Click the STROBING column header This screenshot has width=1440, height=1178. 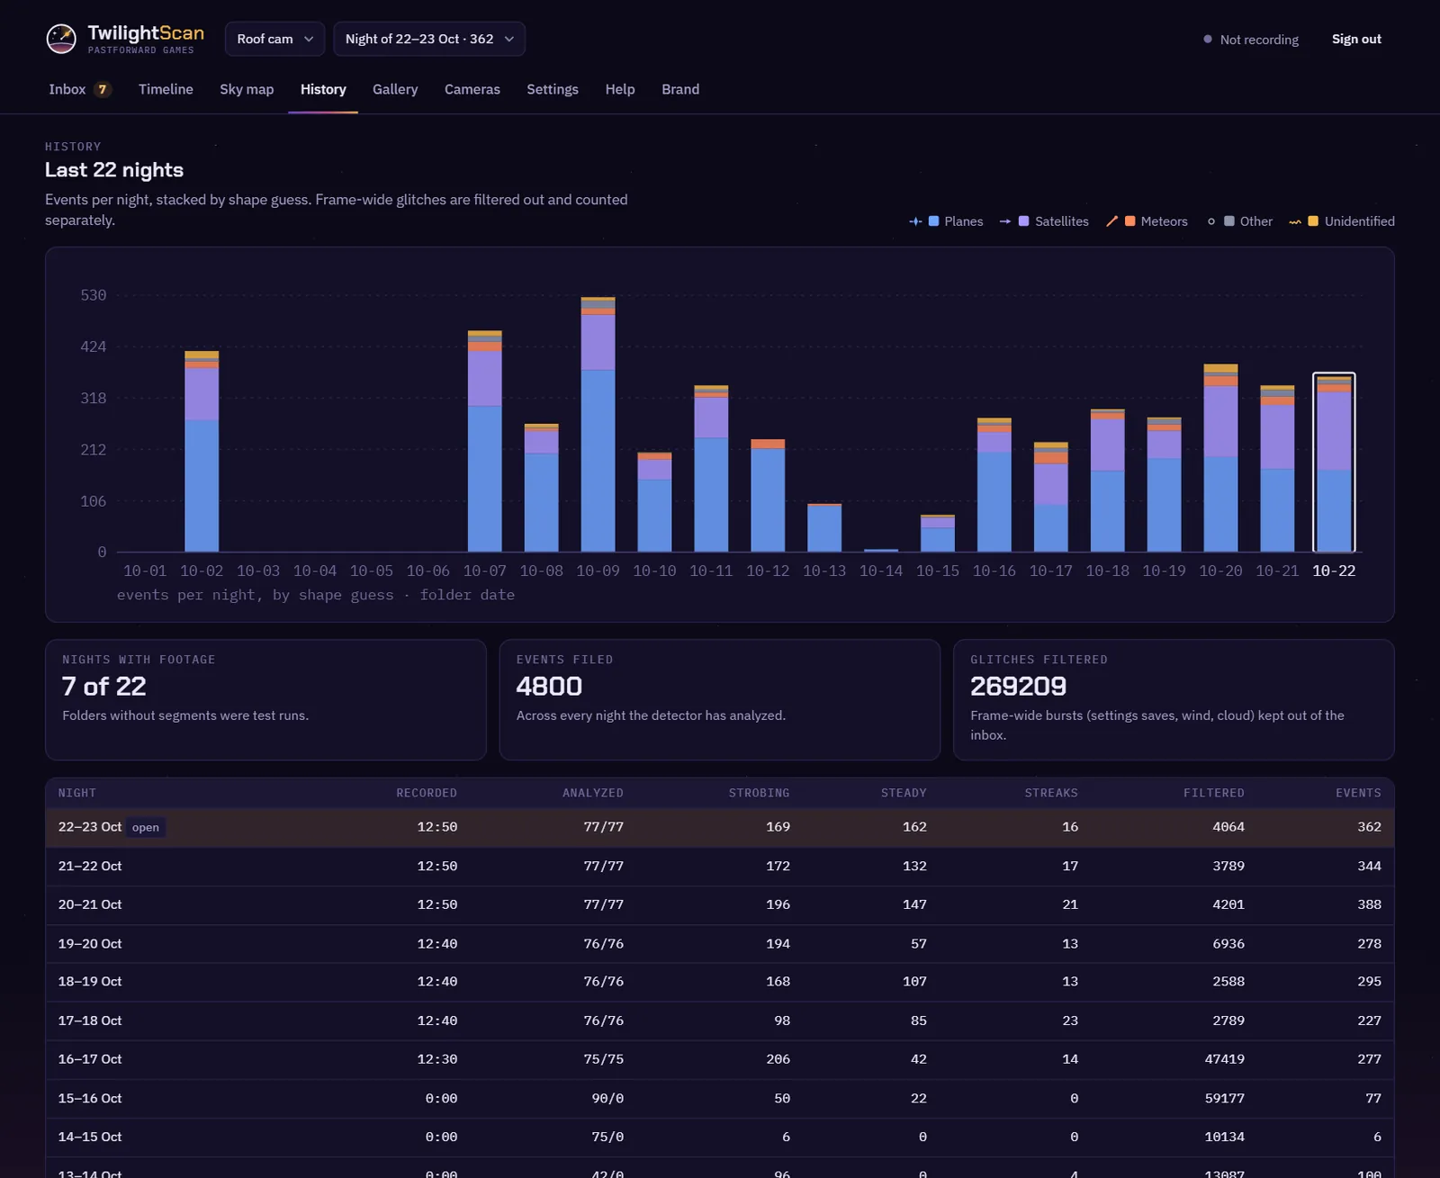click(759, 793)
